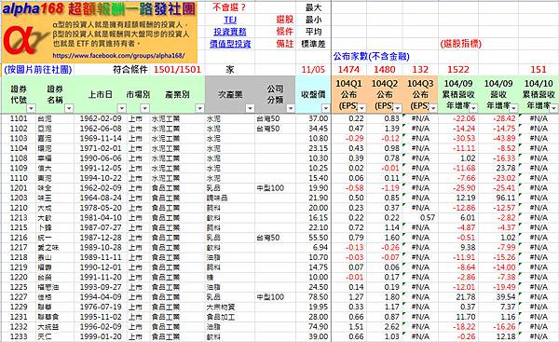This screenshot has width=559, height=342.
Task: Click the TEJ hyperlink
Action: [230, 20]
